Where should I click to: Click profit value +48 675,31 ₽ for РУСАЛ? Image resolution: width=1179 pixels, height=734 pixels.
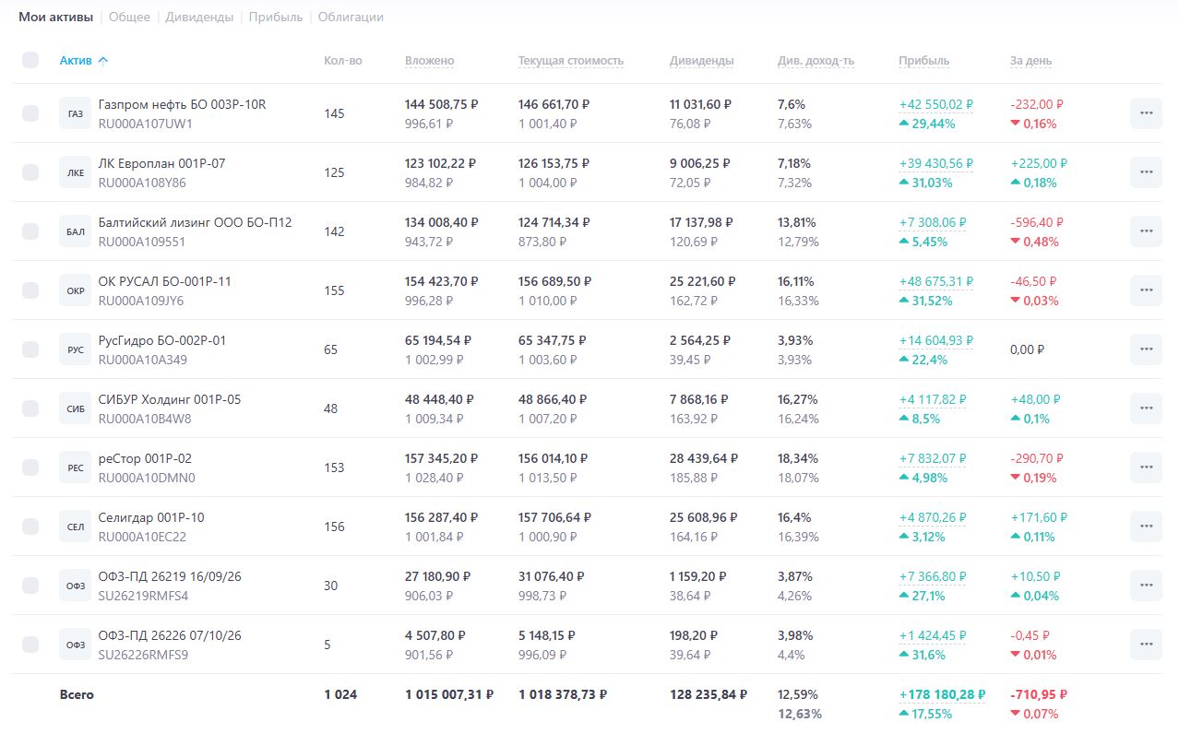tap(936, 282)
